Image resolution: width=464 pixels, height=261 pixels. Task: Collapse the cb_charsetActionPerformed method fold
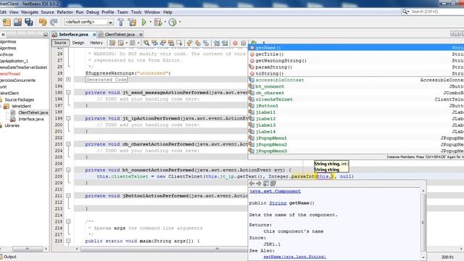click(68, 144)
